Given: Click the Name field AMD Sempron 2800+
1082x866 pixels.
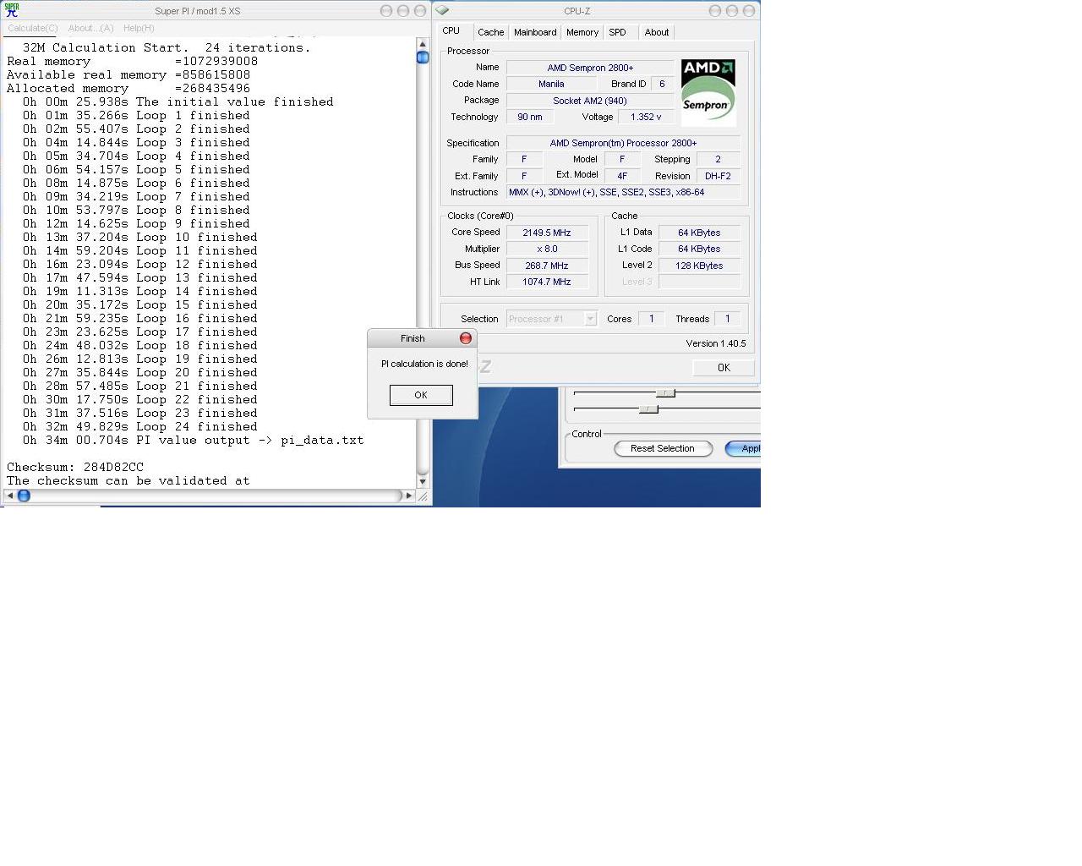Looking at the screenshot, I should (590, 68).
